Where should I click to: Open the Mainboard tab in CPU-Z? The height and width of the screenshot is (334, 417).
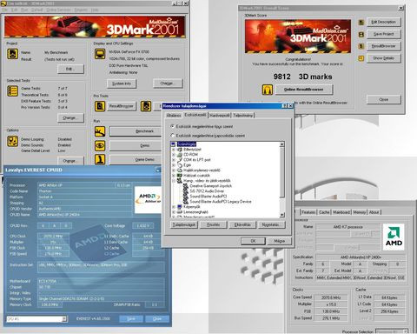[341, 212]
